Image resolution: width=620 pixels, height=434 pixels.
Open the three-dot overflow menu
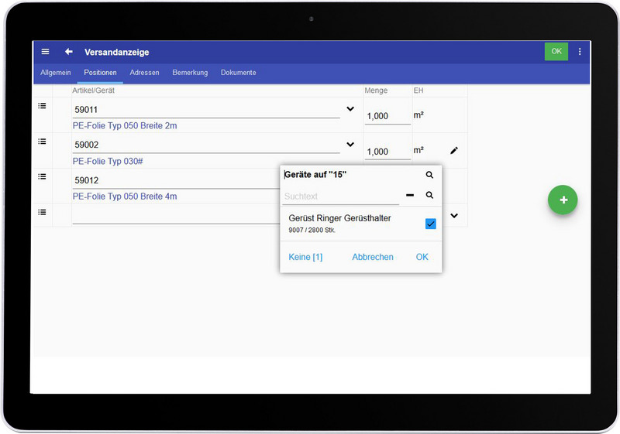coord(579,52)
